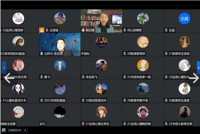Click the muted microphone icon of 王超
The image size is (200, 134).
[x=166, y=30]
